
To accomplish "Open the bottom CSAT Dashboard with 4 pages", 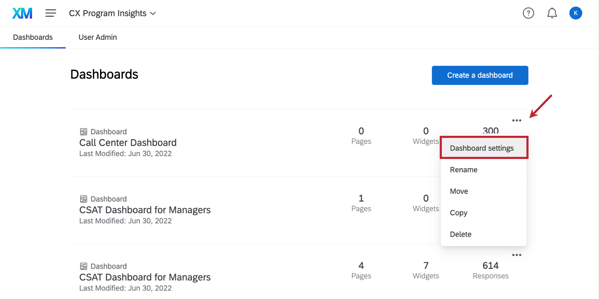I will click(x=145, y=277).
